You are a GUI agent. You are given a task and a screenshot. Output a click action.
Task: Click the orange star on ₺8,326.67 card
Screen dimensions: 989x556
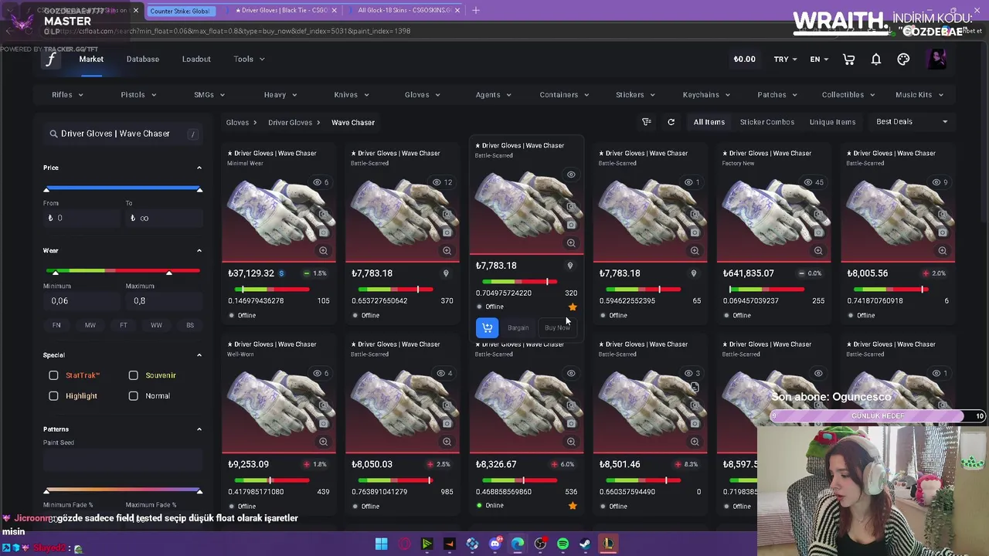pyautogui.click(x=573, y=506)
